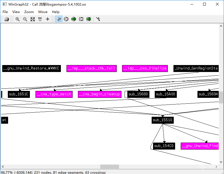Select node __imp___cxa_finalize

coord(145,68)
